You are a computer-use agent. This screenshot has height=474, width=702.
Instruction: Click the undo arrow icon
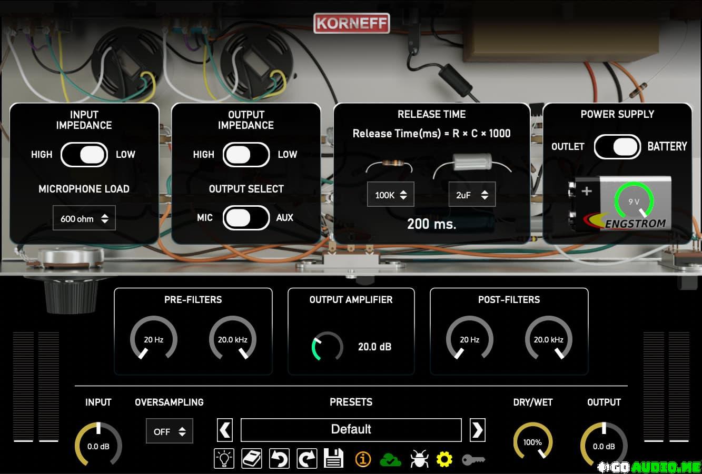279,458
